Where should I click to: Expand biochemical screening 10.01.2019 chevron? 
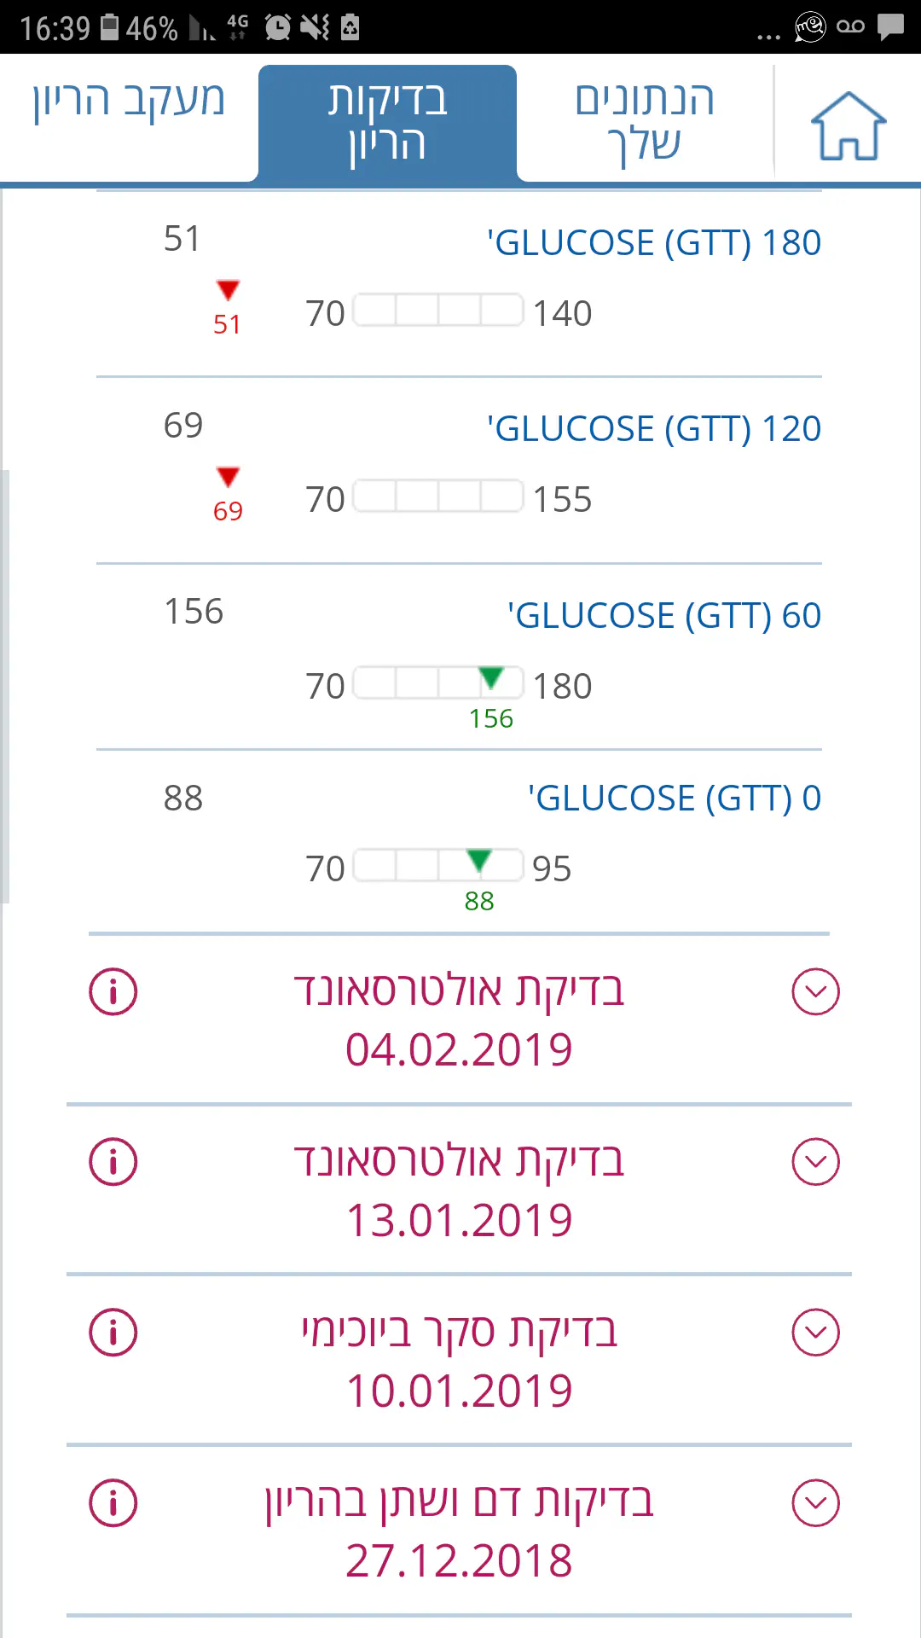coord(815,1333)
